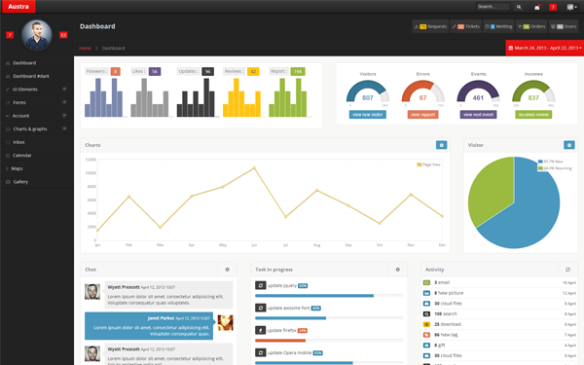Open the Visitor panel settings gear

click(569, 145)
